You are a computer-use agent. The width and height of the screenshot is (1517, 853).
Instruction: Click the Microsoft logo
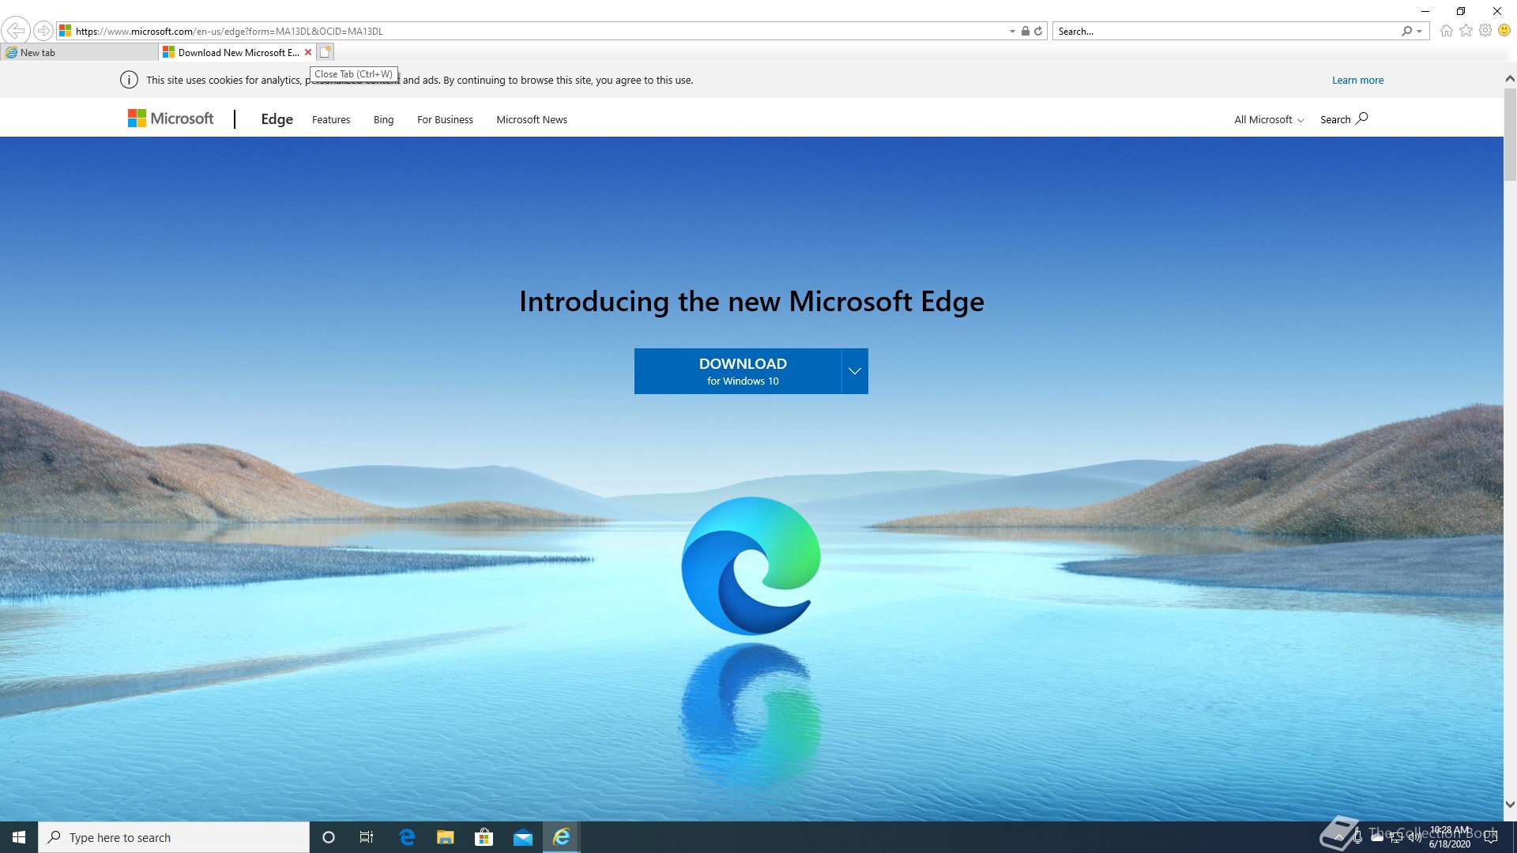171,118
